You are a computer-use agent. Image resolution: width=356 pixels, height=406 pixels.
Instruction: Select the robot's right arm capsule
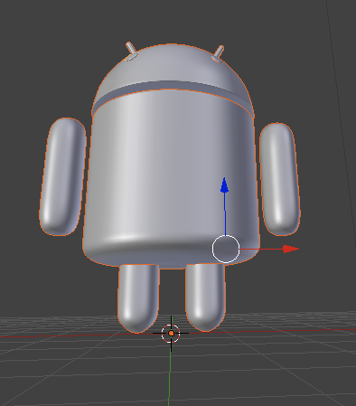pos(280,179)
